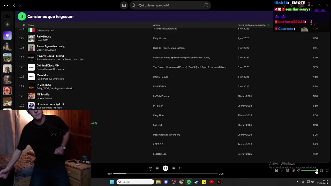Expand the Your Library sidebar icon
The image size is (331, 186).
coord(7,16)
